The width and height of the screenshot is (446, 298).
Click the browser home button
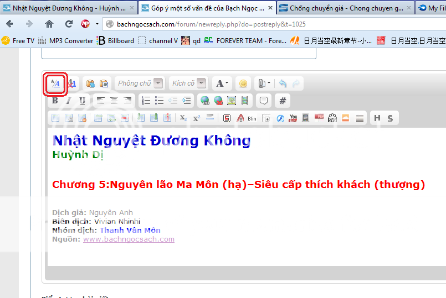pyautogui.click(x=49, y=24)
